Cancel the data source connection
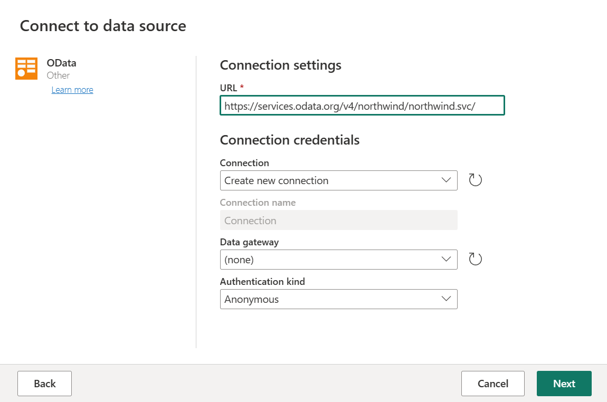The height and width of the screenshot is (402, 607). point(492,384)
